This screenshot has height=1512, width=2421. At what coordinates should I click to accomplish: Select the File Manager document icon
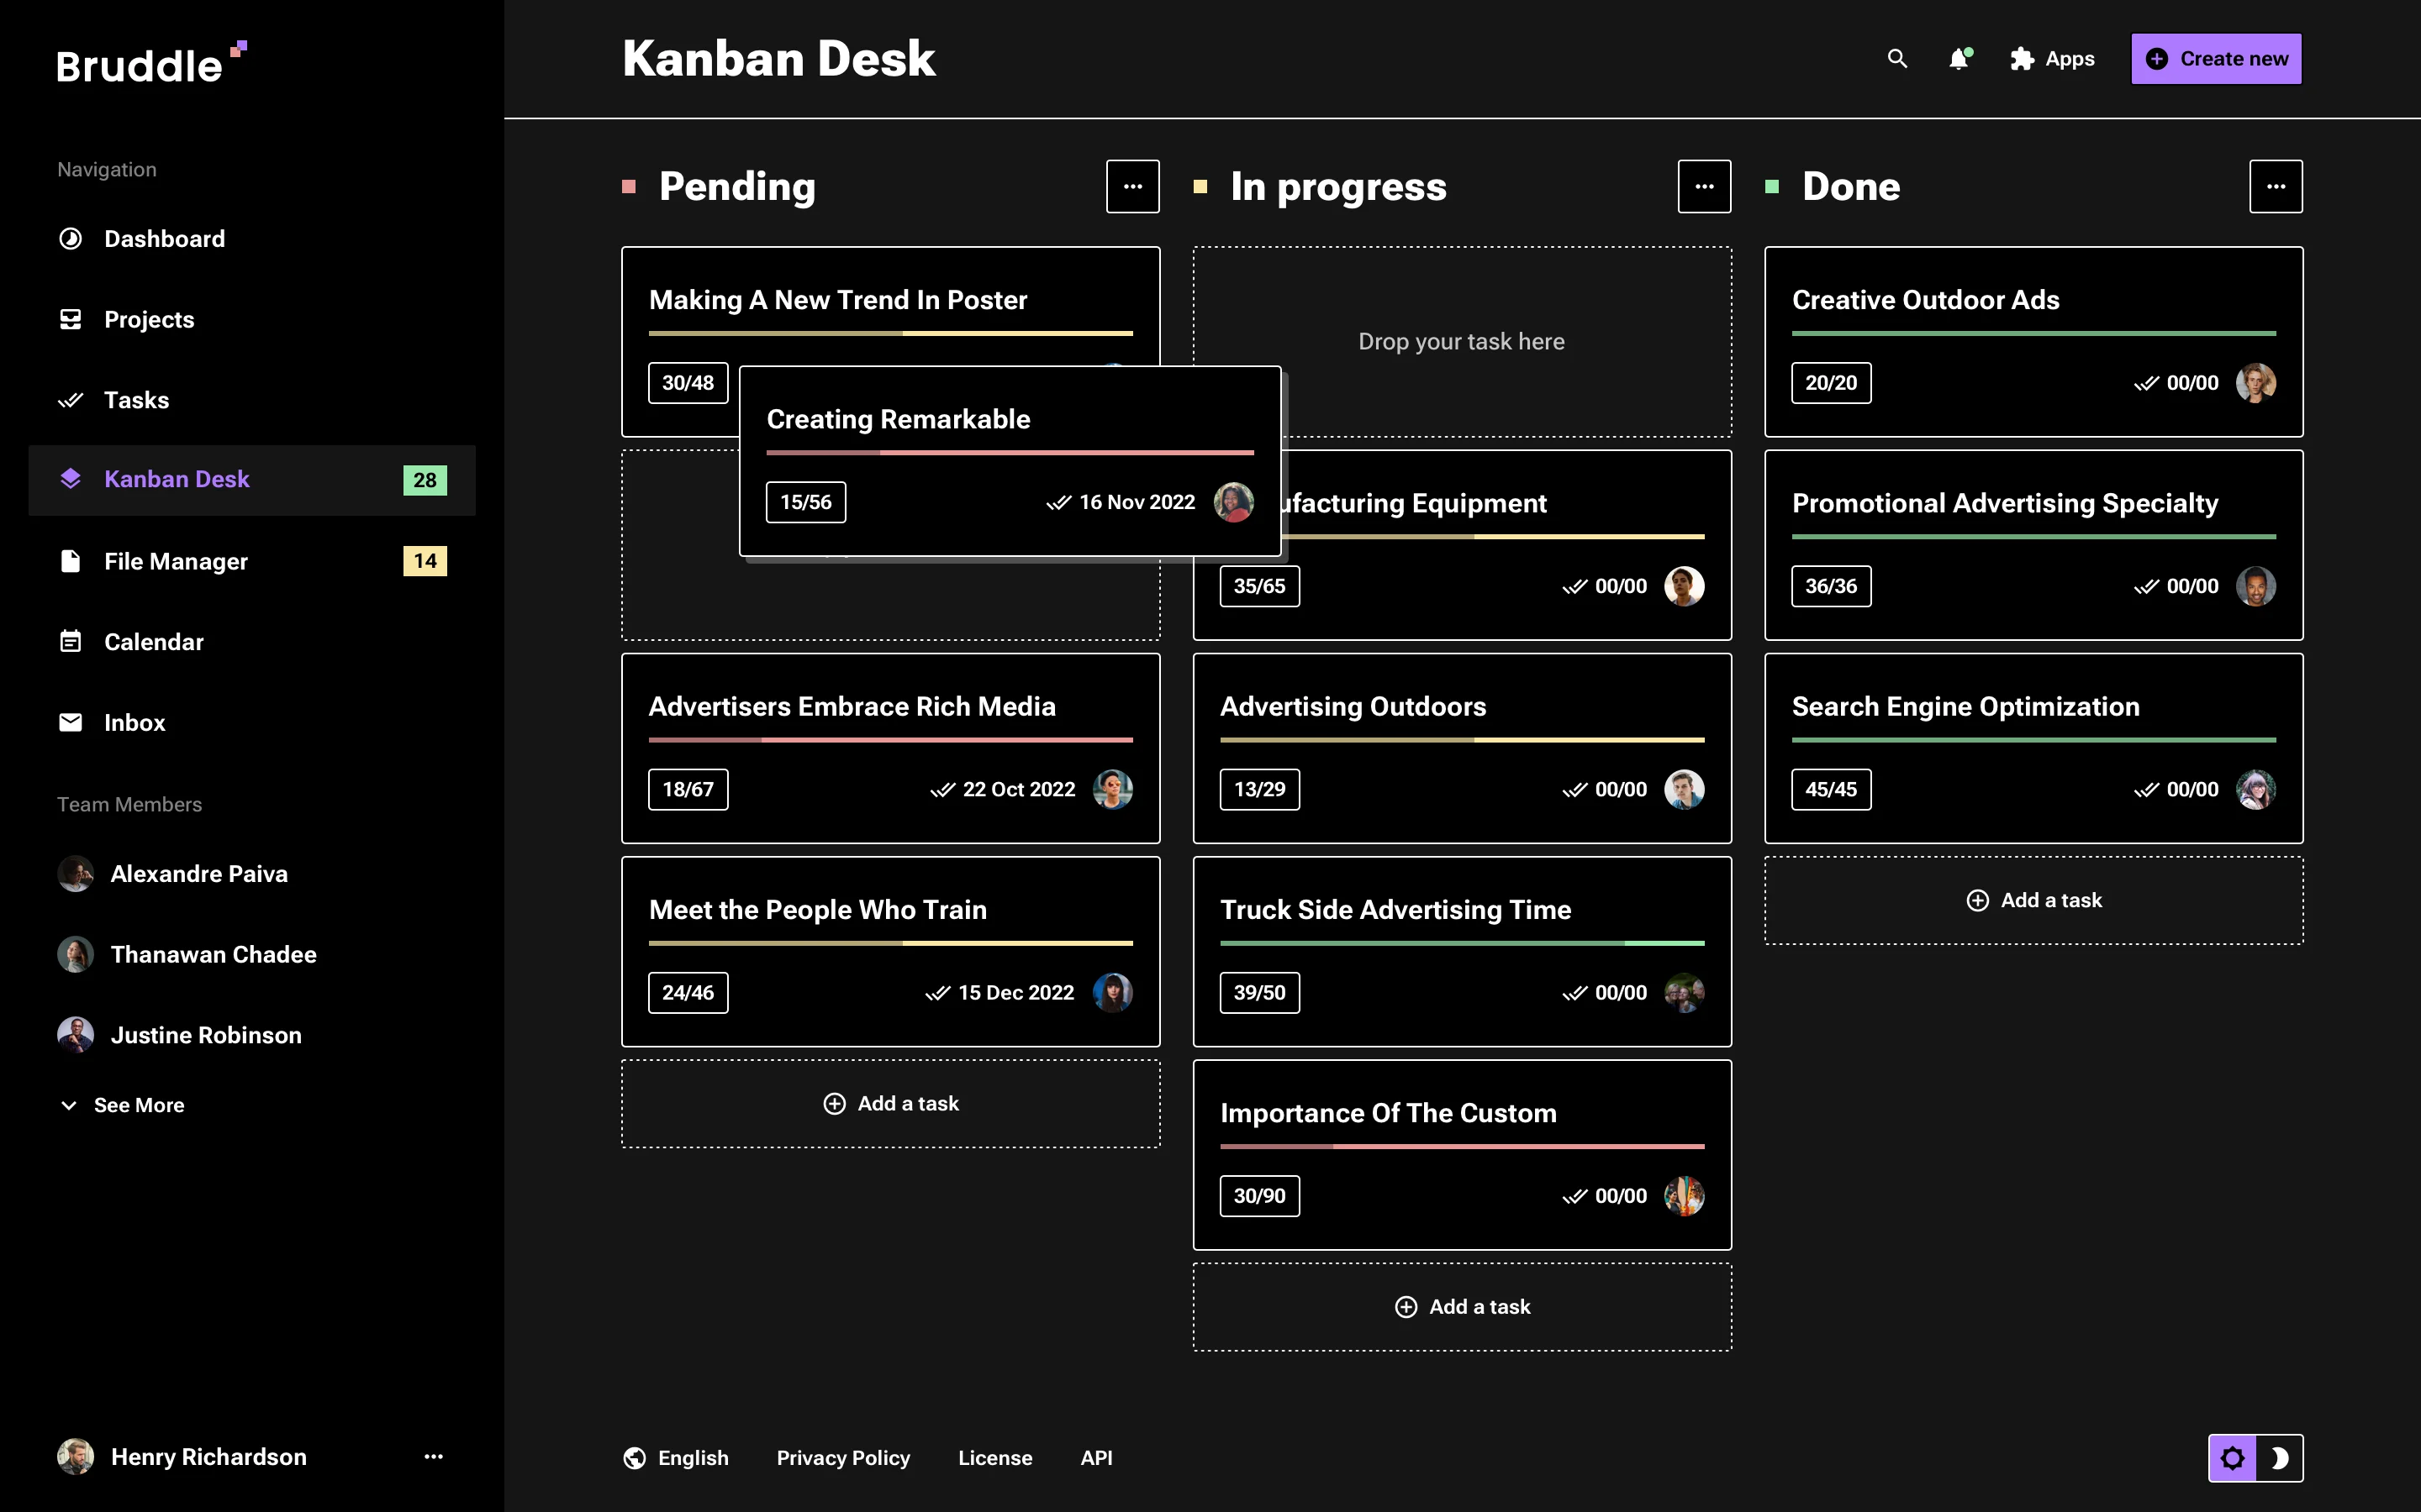coord(70,561)
